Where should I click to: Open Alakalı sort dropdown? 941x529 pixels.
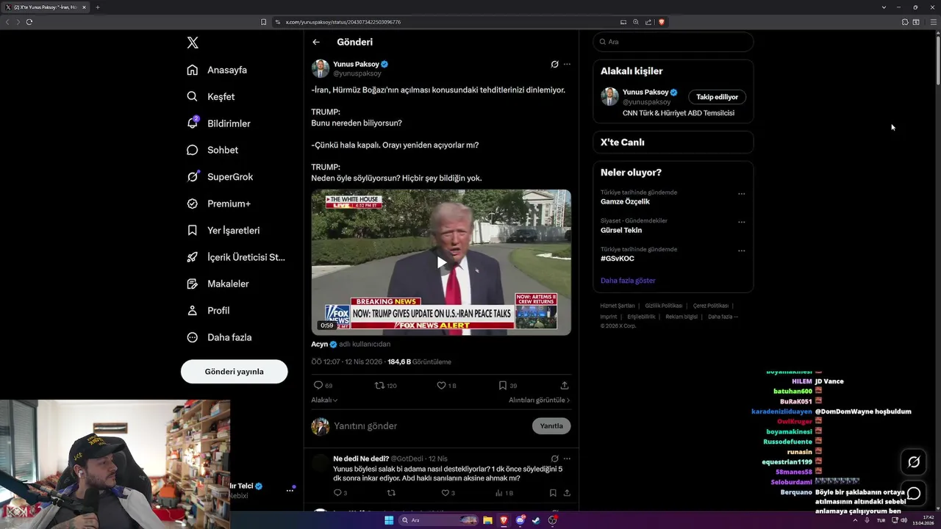coord(324,400)
